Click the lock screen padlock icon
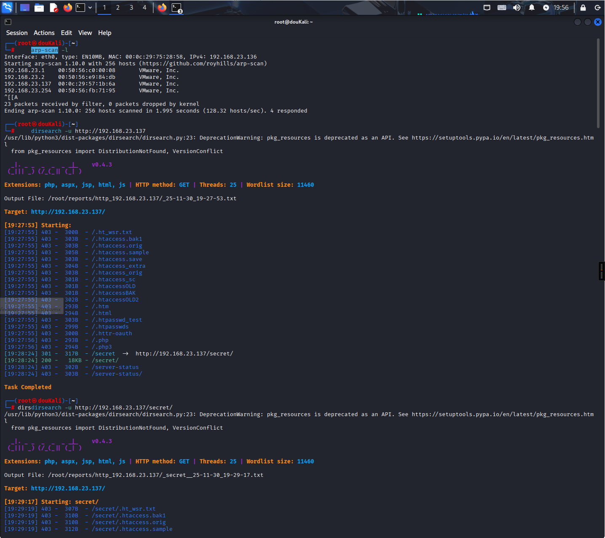605x538 pixels. [x=583, y=8]
